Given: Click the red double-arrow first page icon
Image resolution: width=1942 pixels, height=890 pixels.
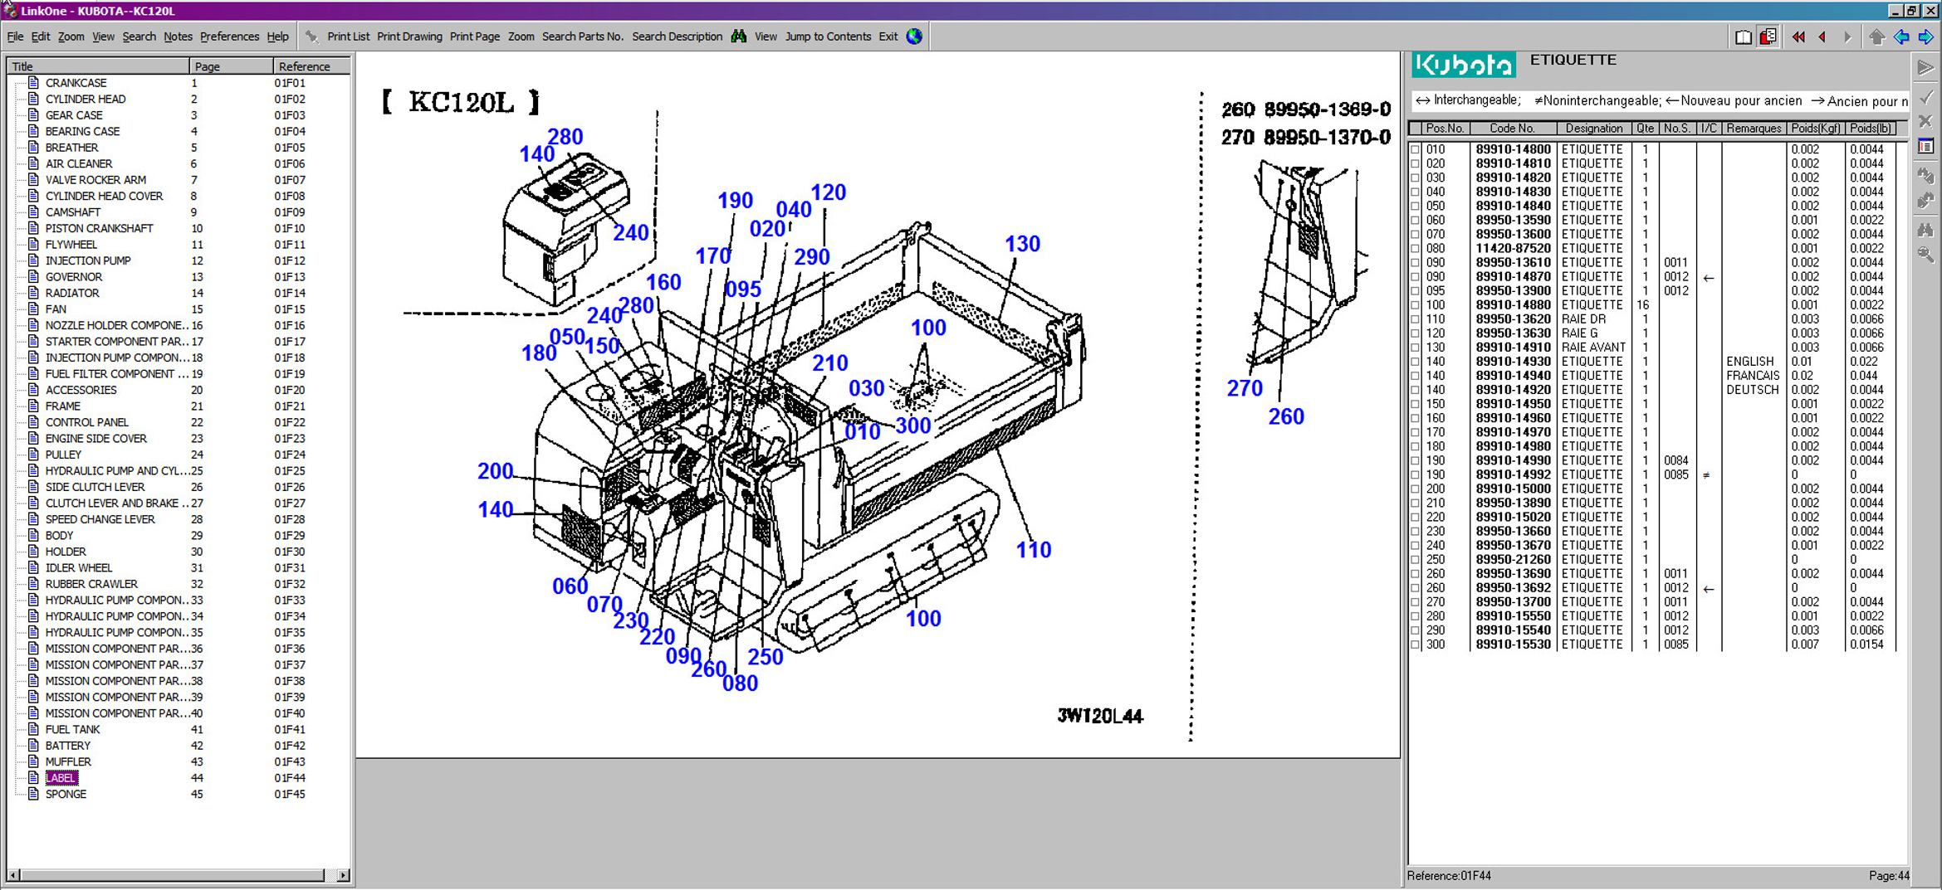Looking at the screenshot, I should [x=1798, y=36].
